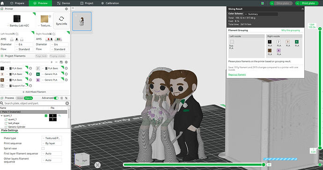Open Left Nozzle Diameter dropdown
This screenshot has height=170, width=323.
click(24, 44)
